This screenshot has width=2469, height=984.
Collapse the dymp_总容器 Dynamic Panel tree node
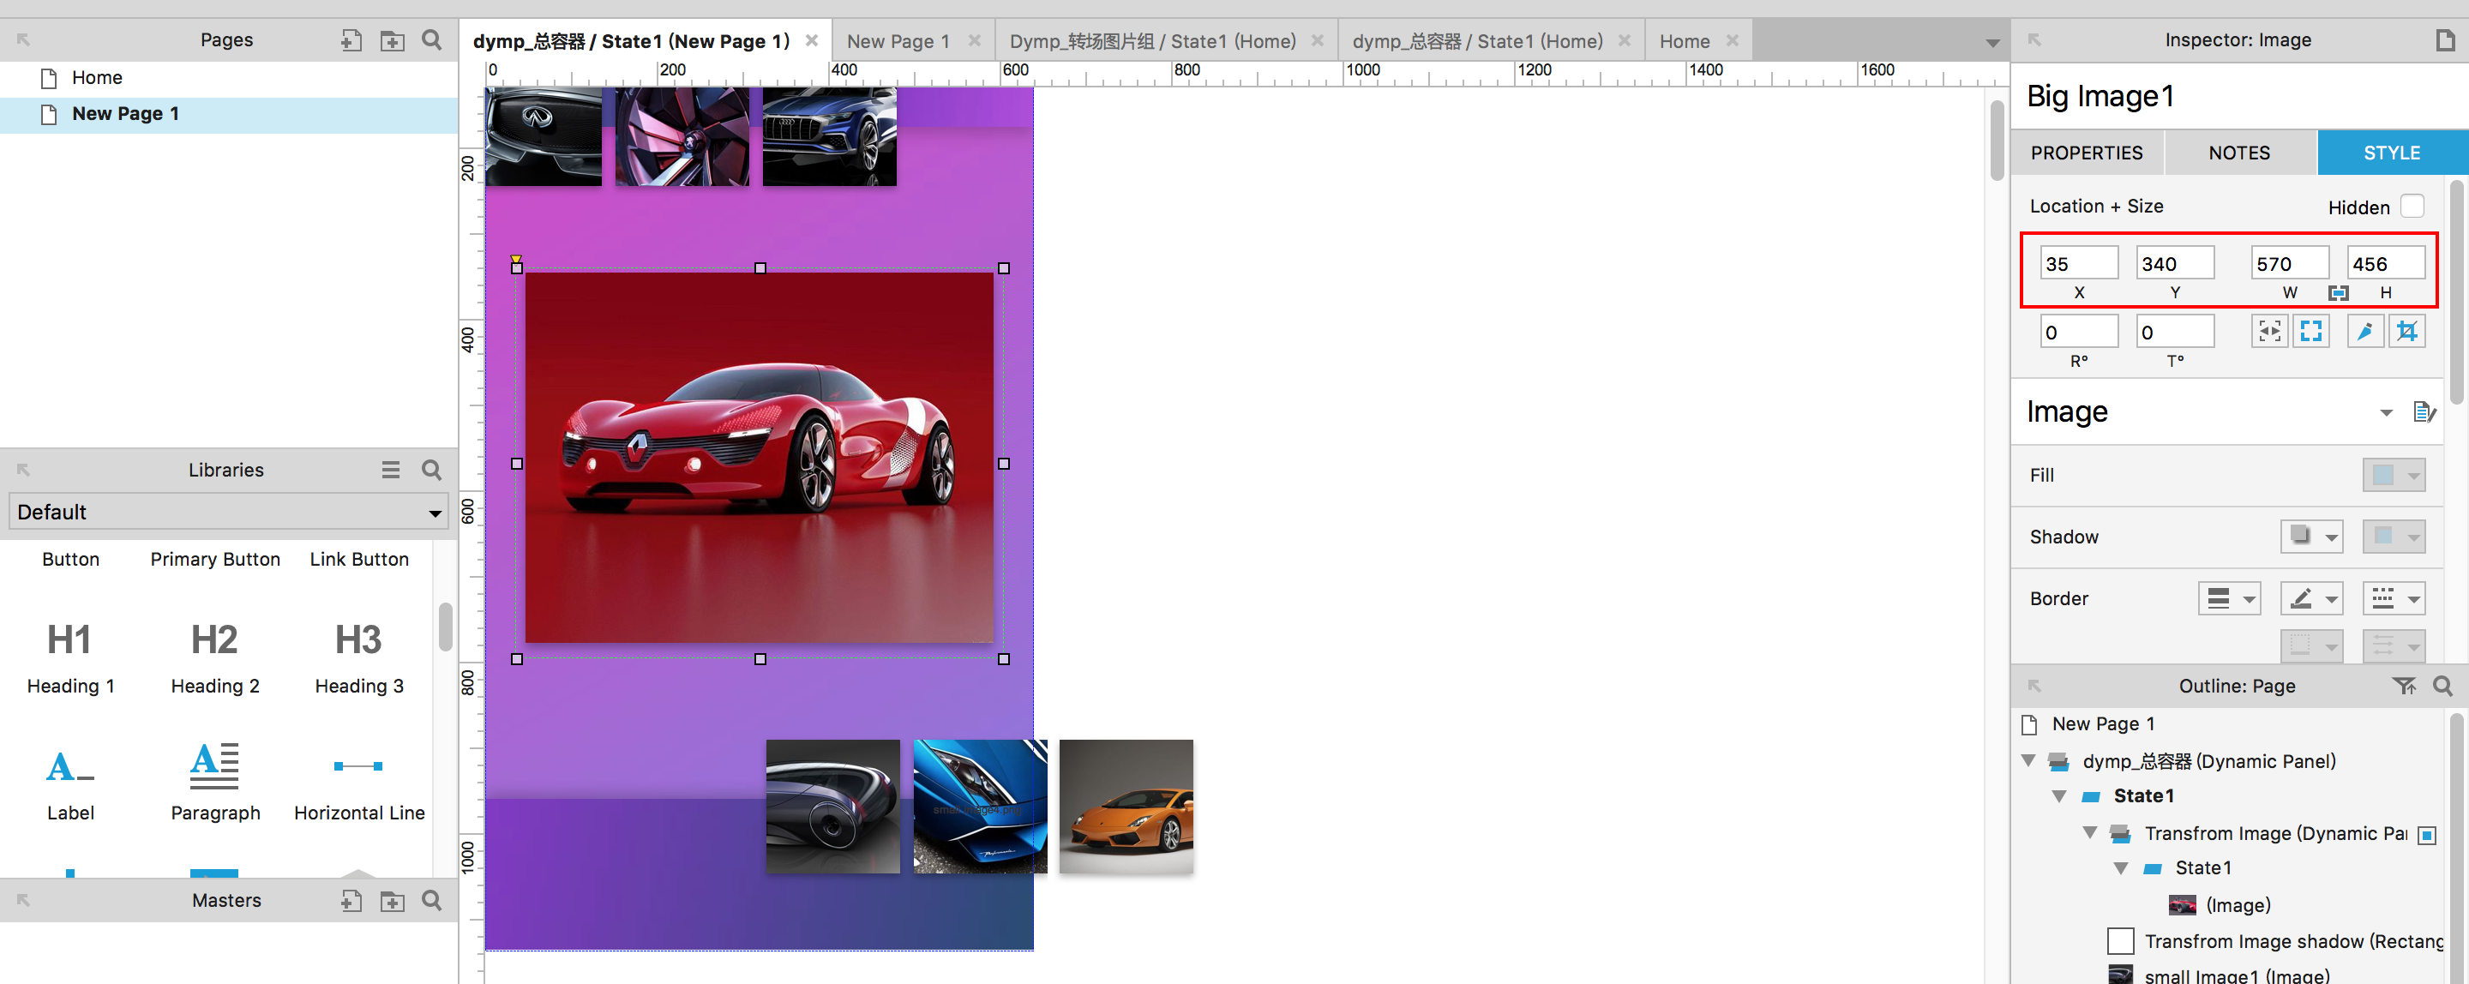(x=2028, y=761)
